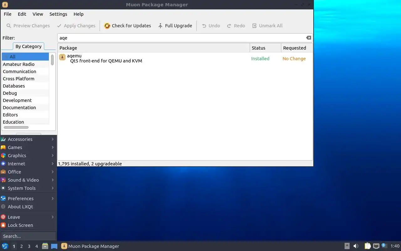401x251 pixels.
Task: Click the About LXQt info icon
Action: tap(3, 206)
